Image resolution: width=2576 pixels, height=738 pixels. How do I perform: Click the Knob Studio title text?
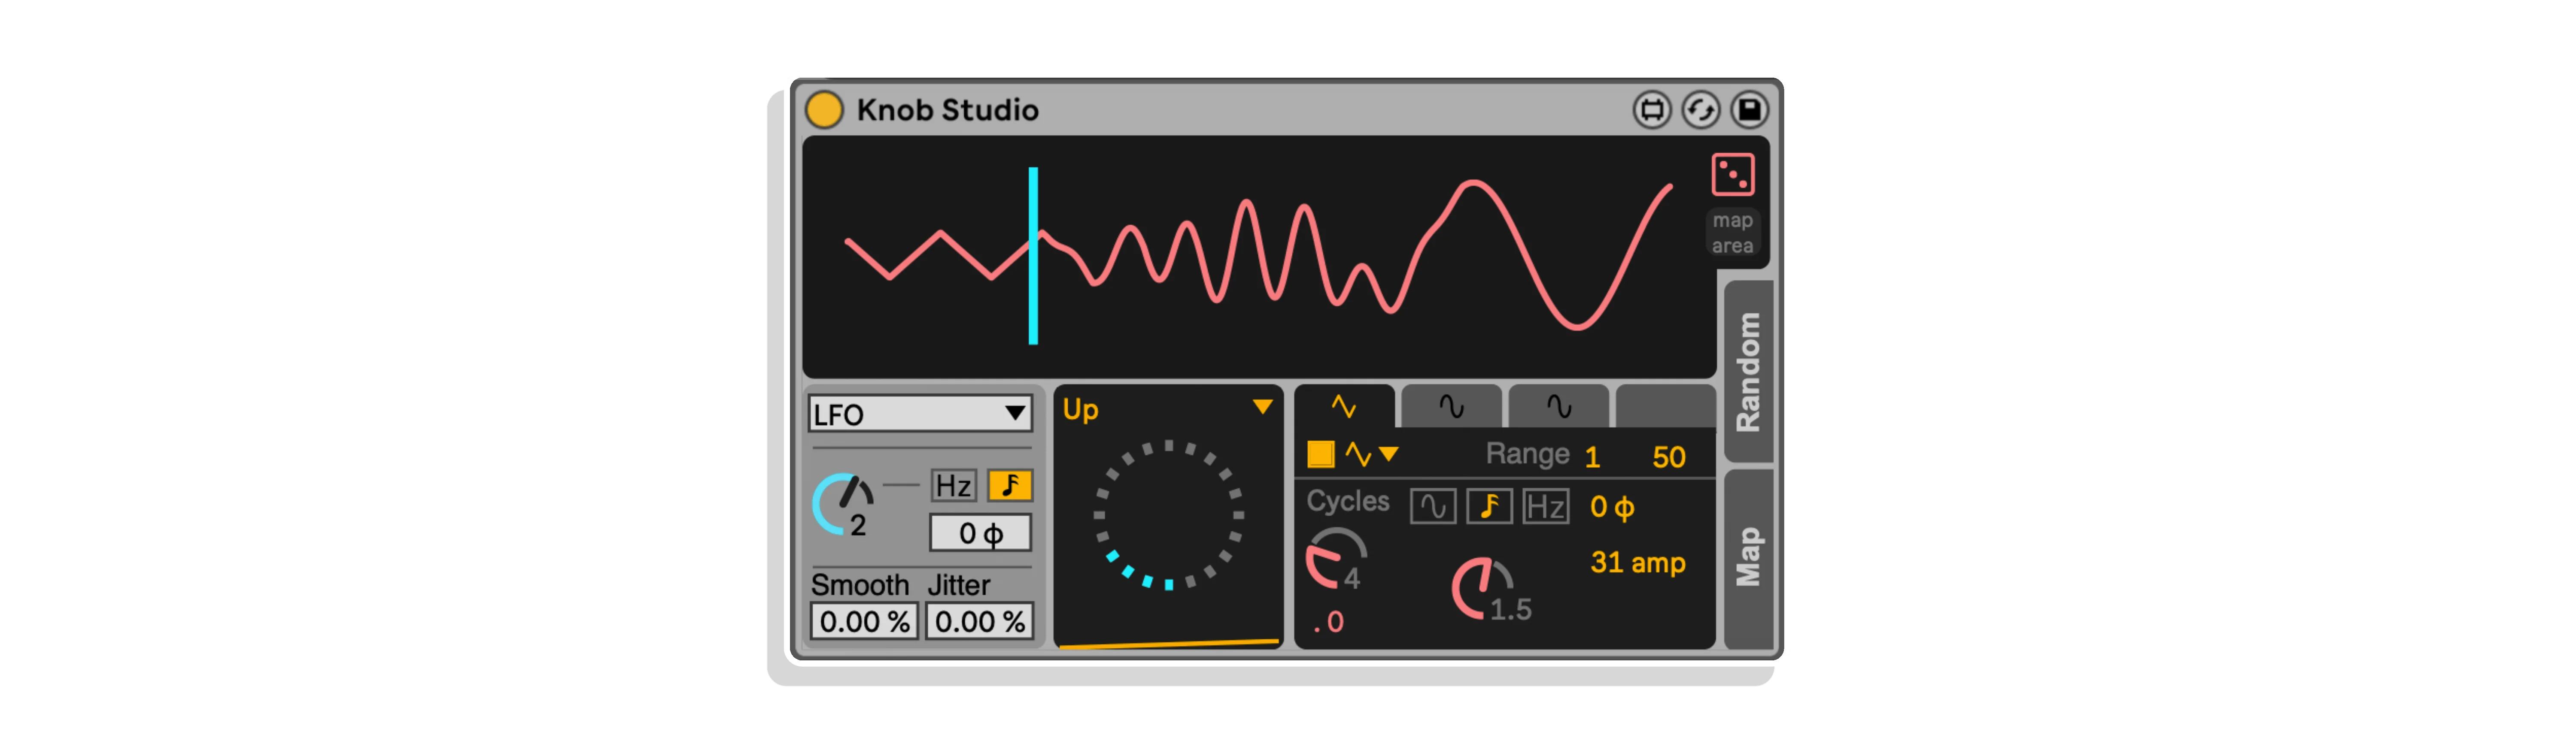point(947,110)
